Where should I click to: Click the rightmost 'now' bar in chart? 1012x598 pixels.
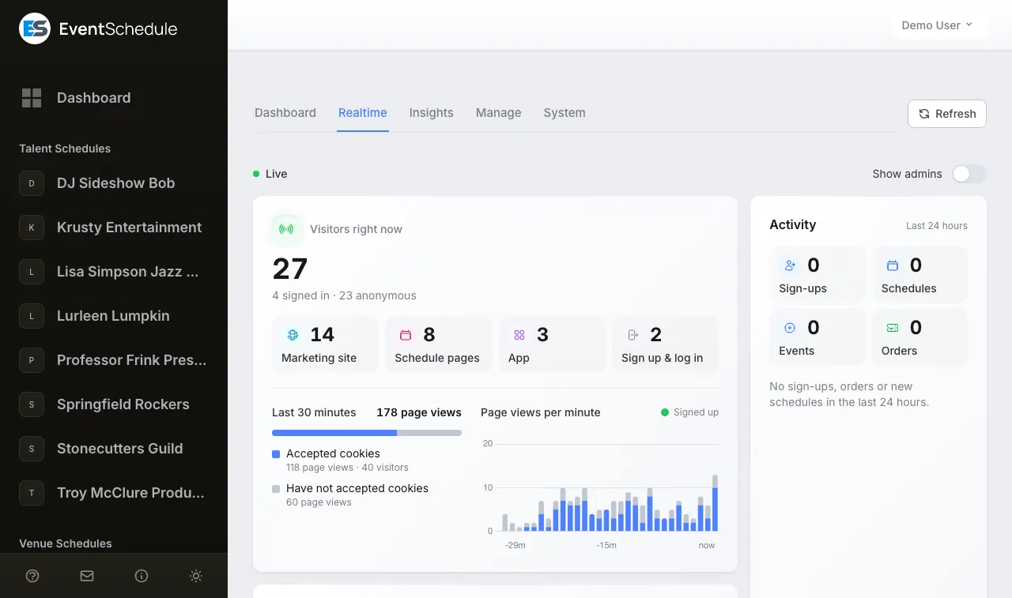(x=715, y=503)
